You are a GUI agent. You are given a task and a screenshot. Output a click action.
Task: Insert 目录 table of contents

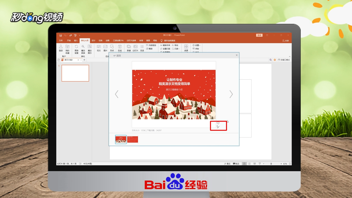click(x=142, y=48)
